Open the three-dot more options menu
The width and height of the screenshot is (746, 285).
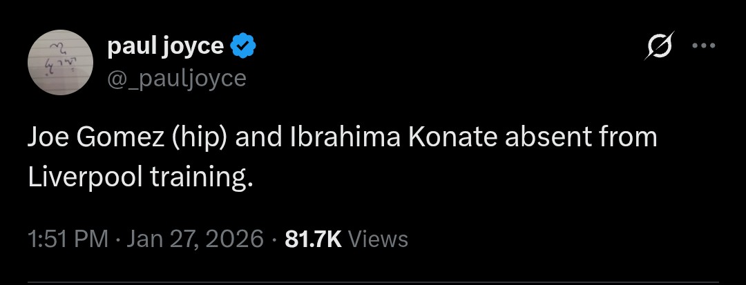[704, 47]
